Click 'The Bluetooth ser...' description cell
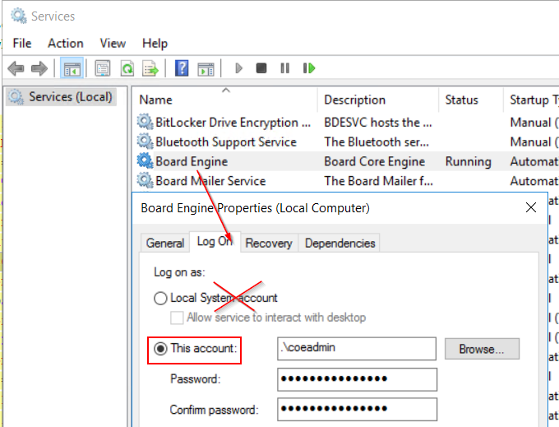Image resolution: width=559 pixels, height=427 pixels. tap(377, 142)
